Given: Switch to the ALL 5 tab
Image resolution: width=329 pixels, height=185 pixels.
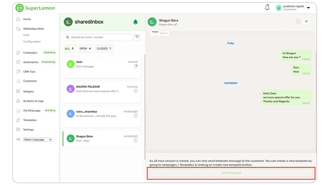Looking at the screenshot, I should 69,48.
